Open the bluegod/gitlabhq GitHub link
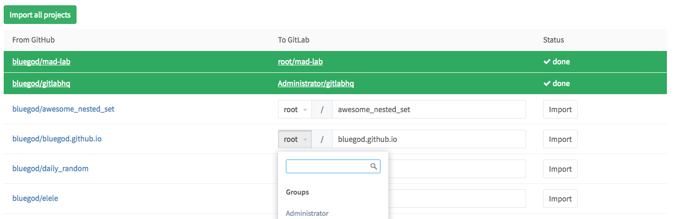The image size is (677, 219). click(41, 83)
